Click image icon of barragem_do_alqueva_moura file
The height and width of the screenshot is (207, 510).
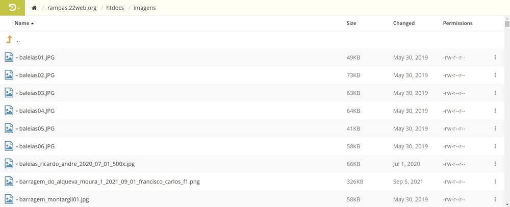(9, 182)
